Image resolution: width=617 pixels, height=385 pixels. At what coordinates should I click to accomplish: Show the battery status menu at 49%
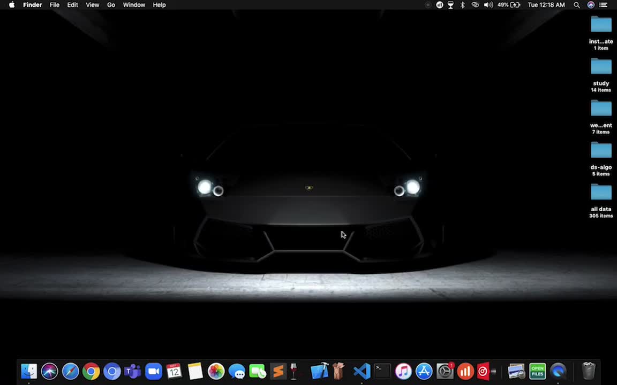pyautogui.click(x=509, y=5)
